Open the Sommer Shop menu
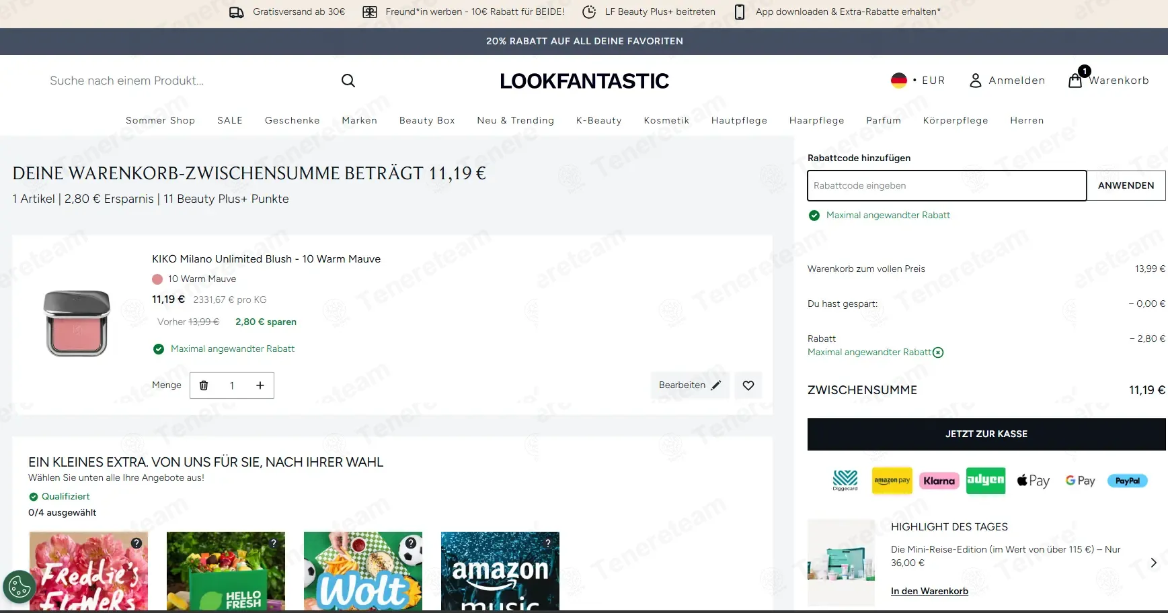 pos(160,120)
